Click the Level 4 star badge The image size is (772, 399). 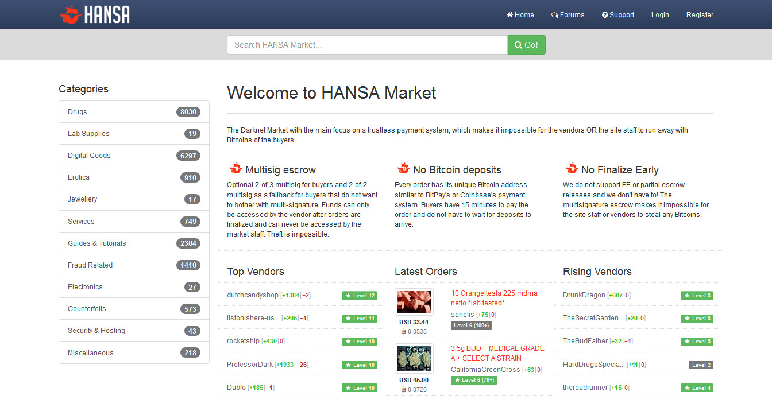pos(697,388)
